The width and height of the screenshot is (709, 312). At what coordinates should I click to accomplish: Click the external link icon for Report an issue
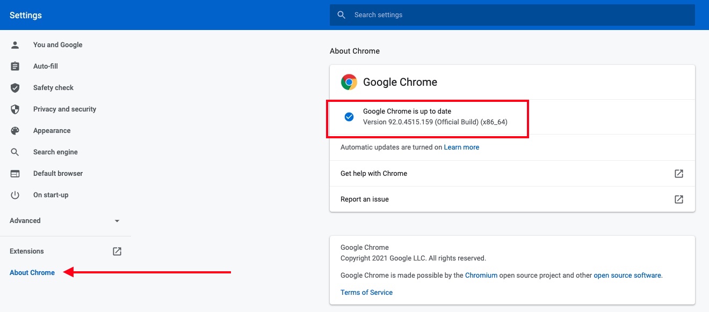point(679,199)
